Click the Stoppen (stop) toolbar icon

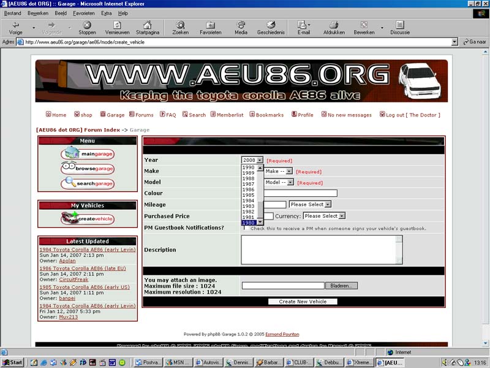point(87,25)
